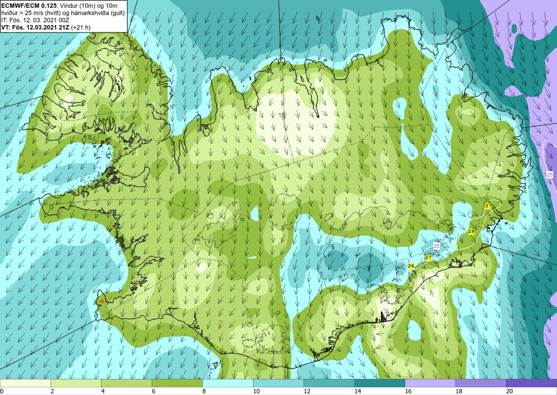Screen dimensions: 557x395
Task: Click legend scale value "4"
Action: click(x=102, y=391)
